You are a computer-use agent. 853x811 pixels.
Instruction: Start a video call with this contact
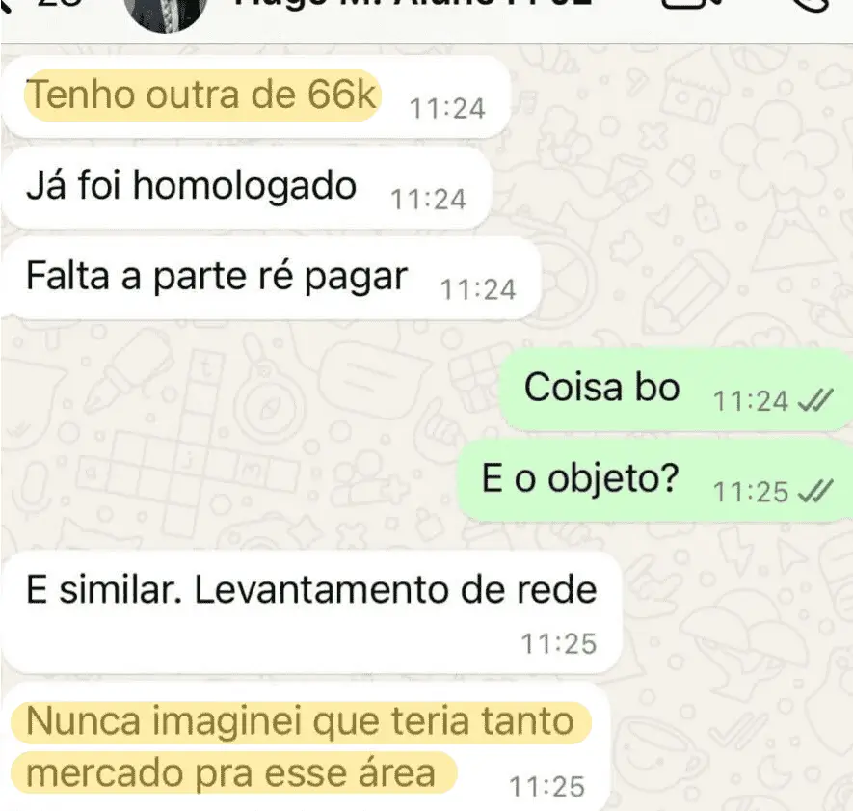691,5
